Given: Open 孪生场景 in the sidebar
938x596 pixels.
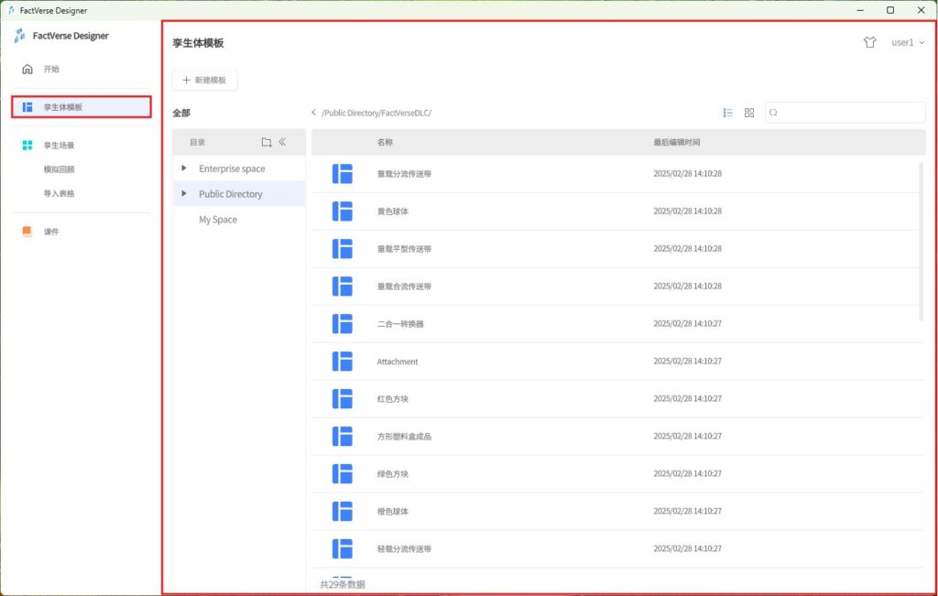Looking at the screenshot, I should click(x=59, y=145).
